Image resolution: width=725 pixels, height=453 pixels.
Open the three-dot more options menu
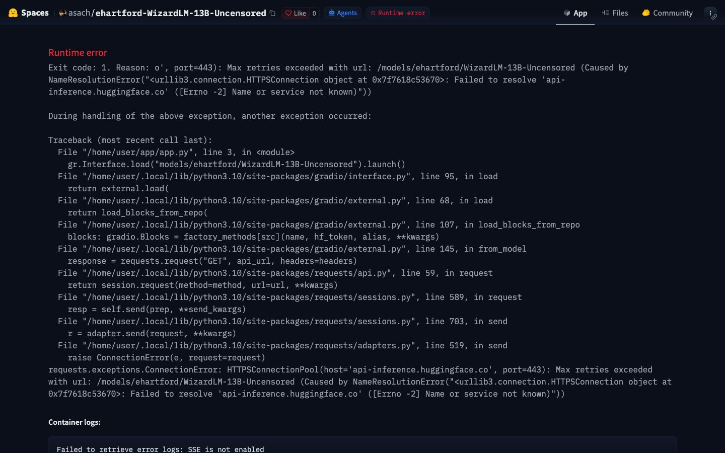point(710,13)
